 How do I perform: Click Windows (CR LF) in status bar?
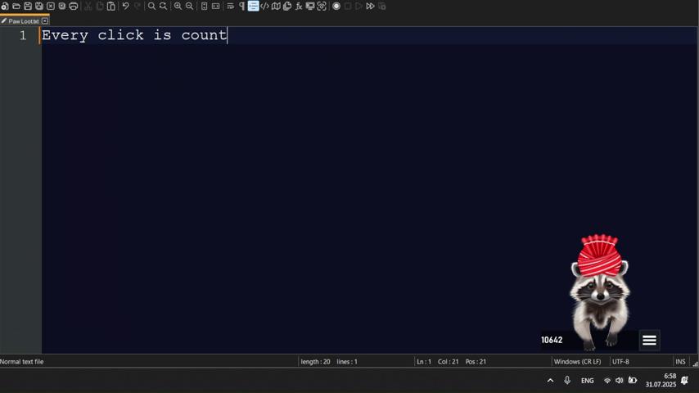click(577, 361)
